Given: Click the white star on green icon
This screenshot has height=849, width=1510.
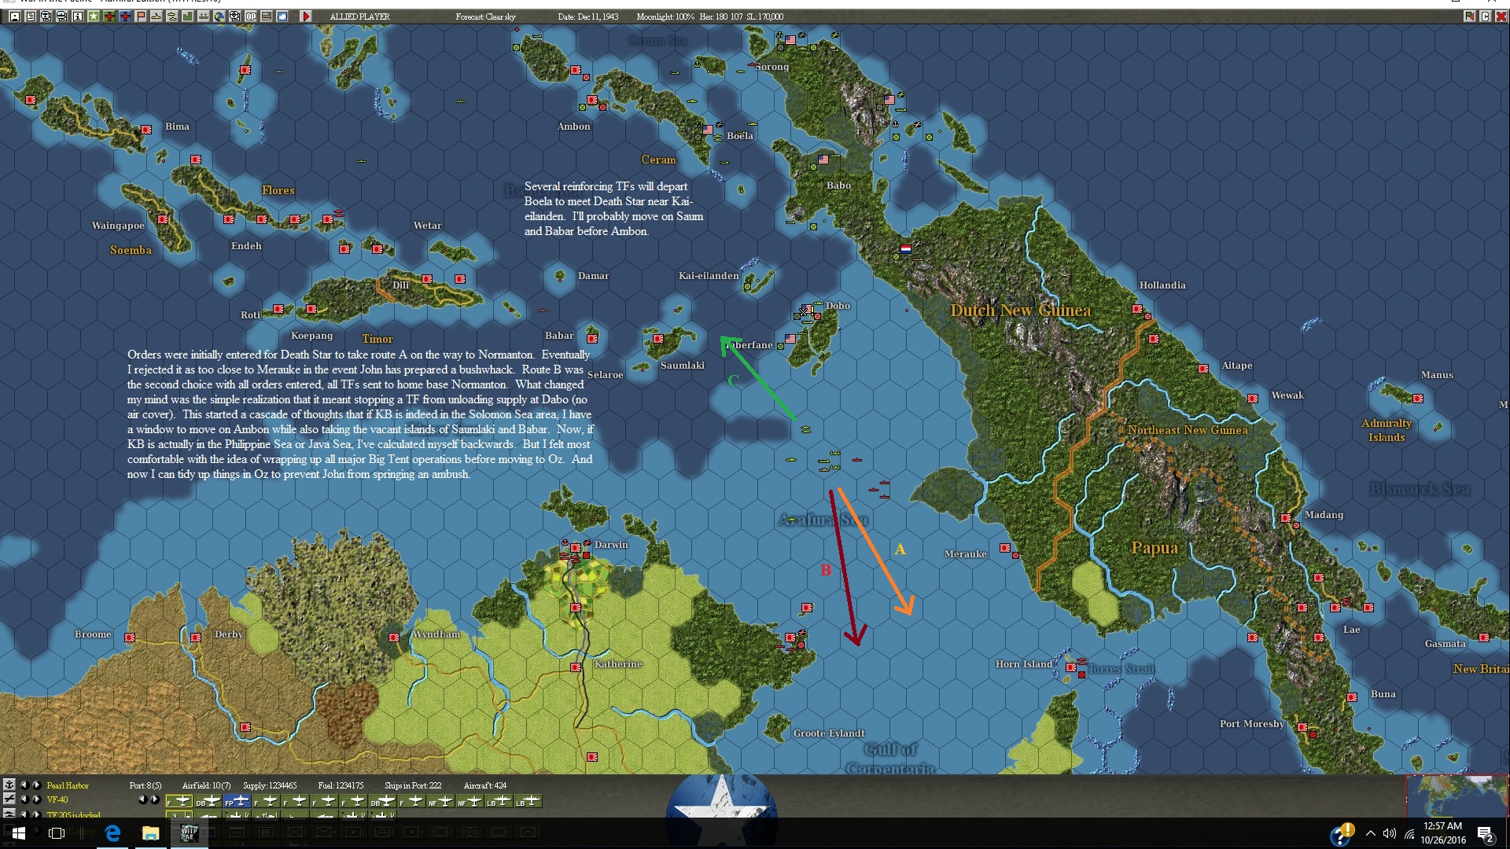Looking at the screenshot, I should (93, 17).
